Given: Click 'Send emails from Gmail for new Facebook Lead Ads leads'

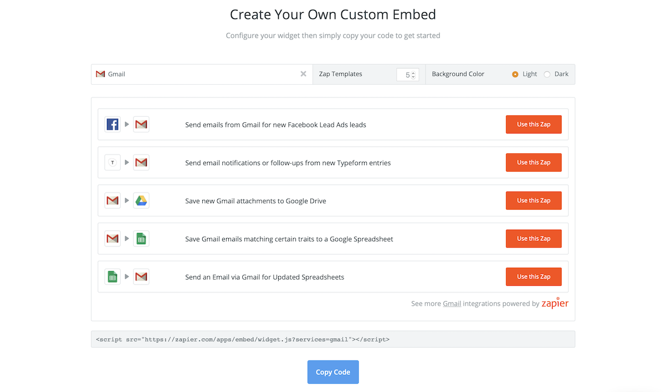Looking at the screenshot, I should click(275, 125).
